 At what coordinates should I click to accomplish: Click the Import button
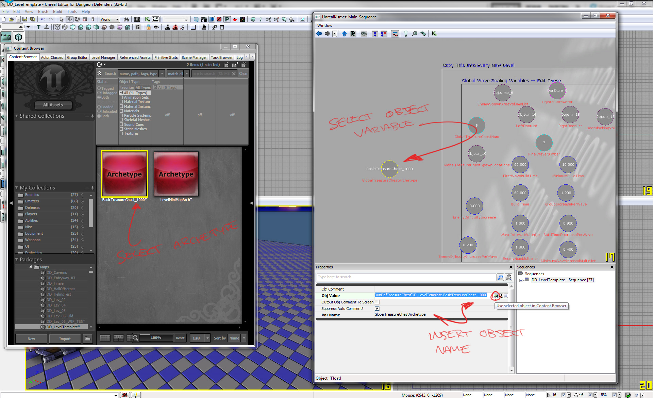click(x=65, y=339)
